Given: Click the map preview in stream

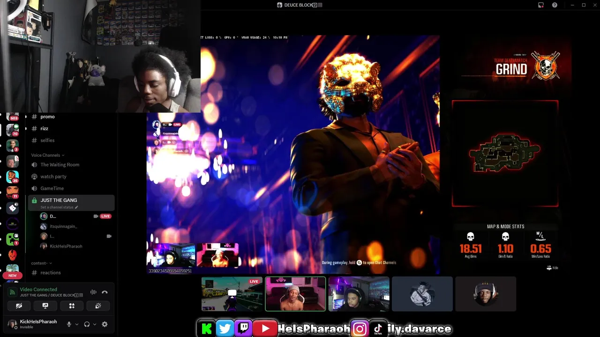Looking at the screenshot, I should (x=505, y=154).
